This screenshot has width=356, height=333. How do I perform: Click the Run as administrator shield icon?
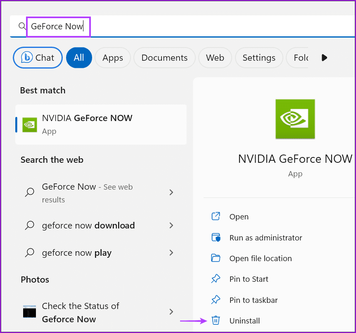pyautogui.click(x=216, y=238)
